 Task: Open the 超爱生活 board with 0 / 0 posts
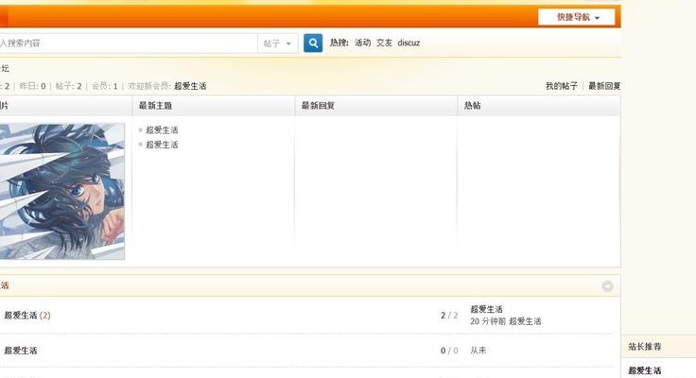(x=21, y=351)
